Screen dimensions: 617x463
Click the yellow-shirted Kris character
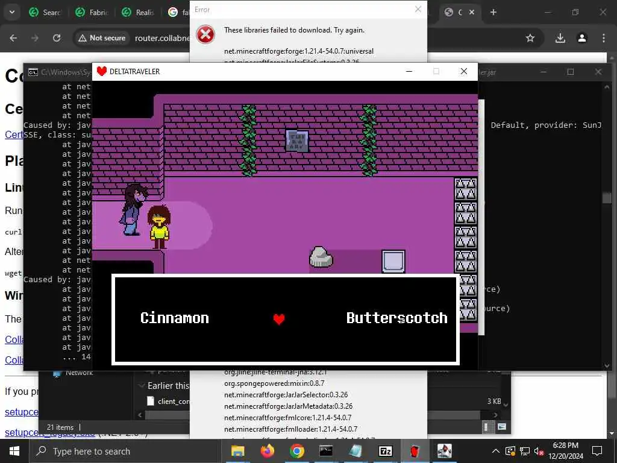(159, 227)
